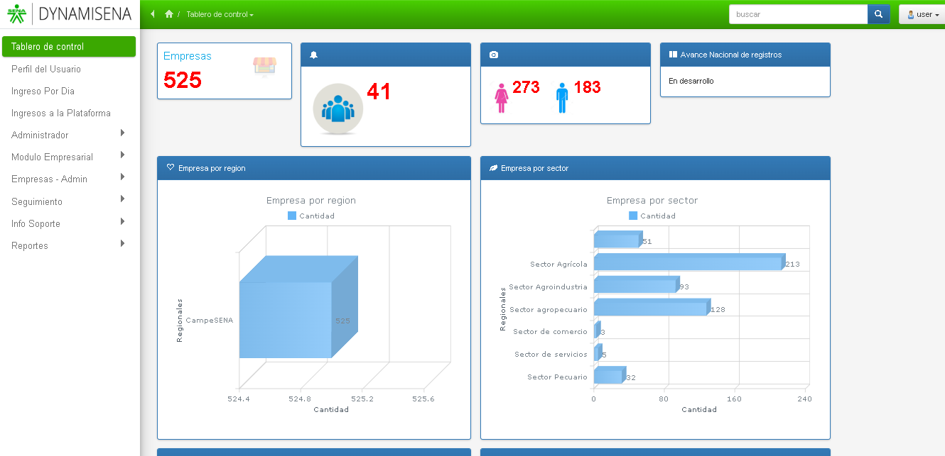The width and height of the screenshot is (945, 456).
Task: Click the home icon in the breadcrumb
Action: click(169, 14)
